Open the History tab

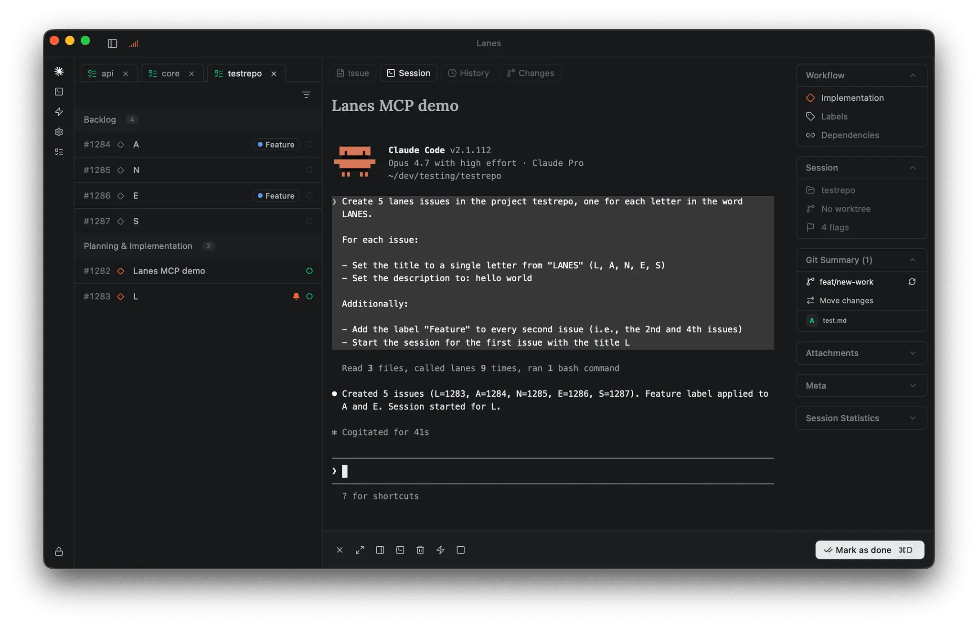click(x=468, y=73)
